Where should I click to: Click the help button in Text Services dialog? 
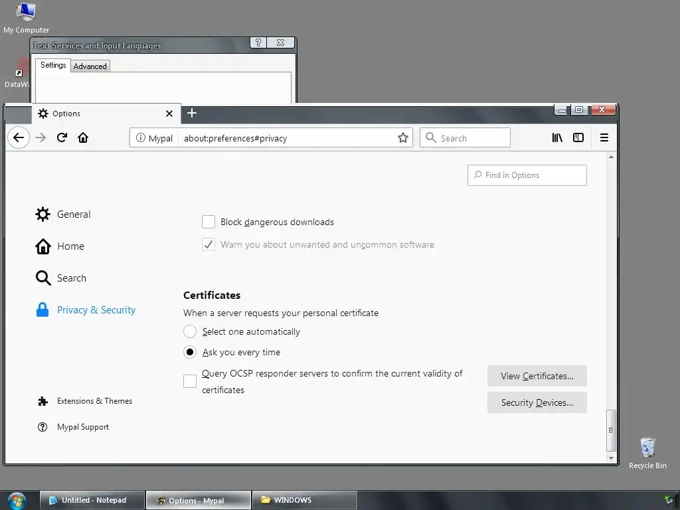pyautogui.click(x=258, y=42)
